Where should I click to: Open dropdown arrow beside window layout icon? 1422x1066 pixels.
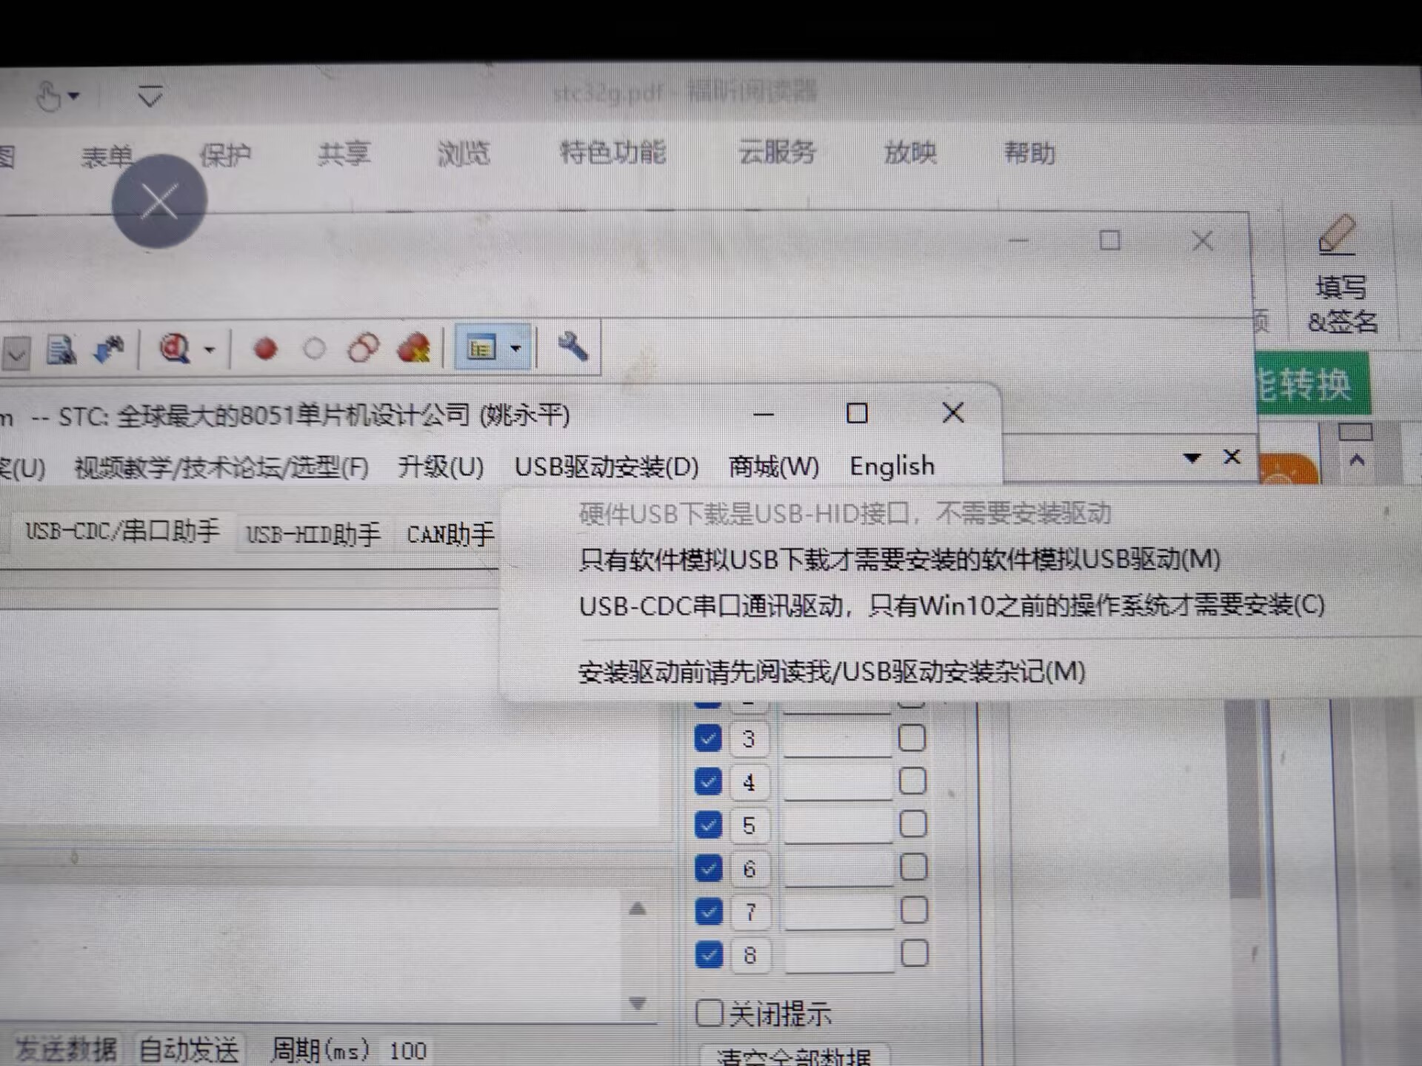(516, 348)
